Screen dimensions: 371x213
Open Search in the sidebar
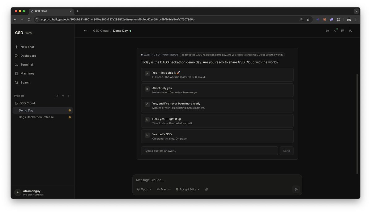coord(23,83)
